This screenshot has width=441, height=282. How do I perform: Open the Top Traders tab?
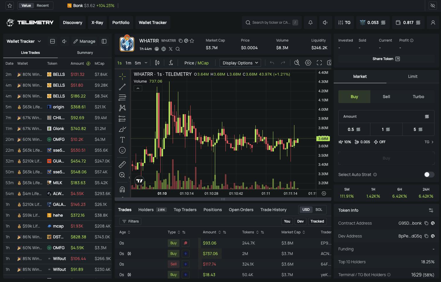(x=185, y=210)
